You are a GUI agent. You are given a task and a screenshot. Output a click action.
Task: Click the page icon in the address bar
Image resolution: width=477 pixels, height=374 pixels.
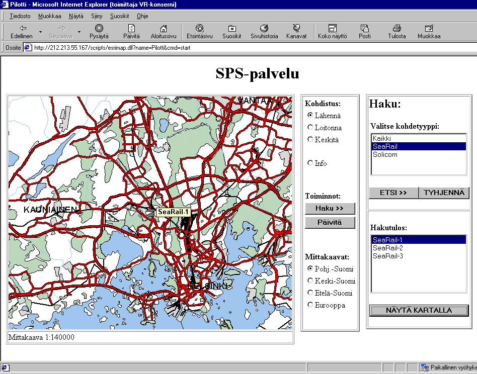coord(28,48)
